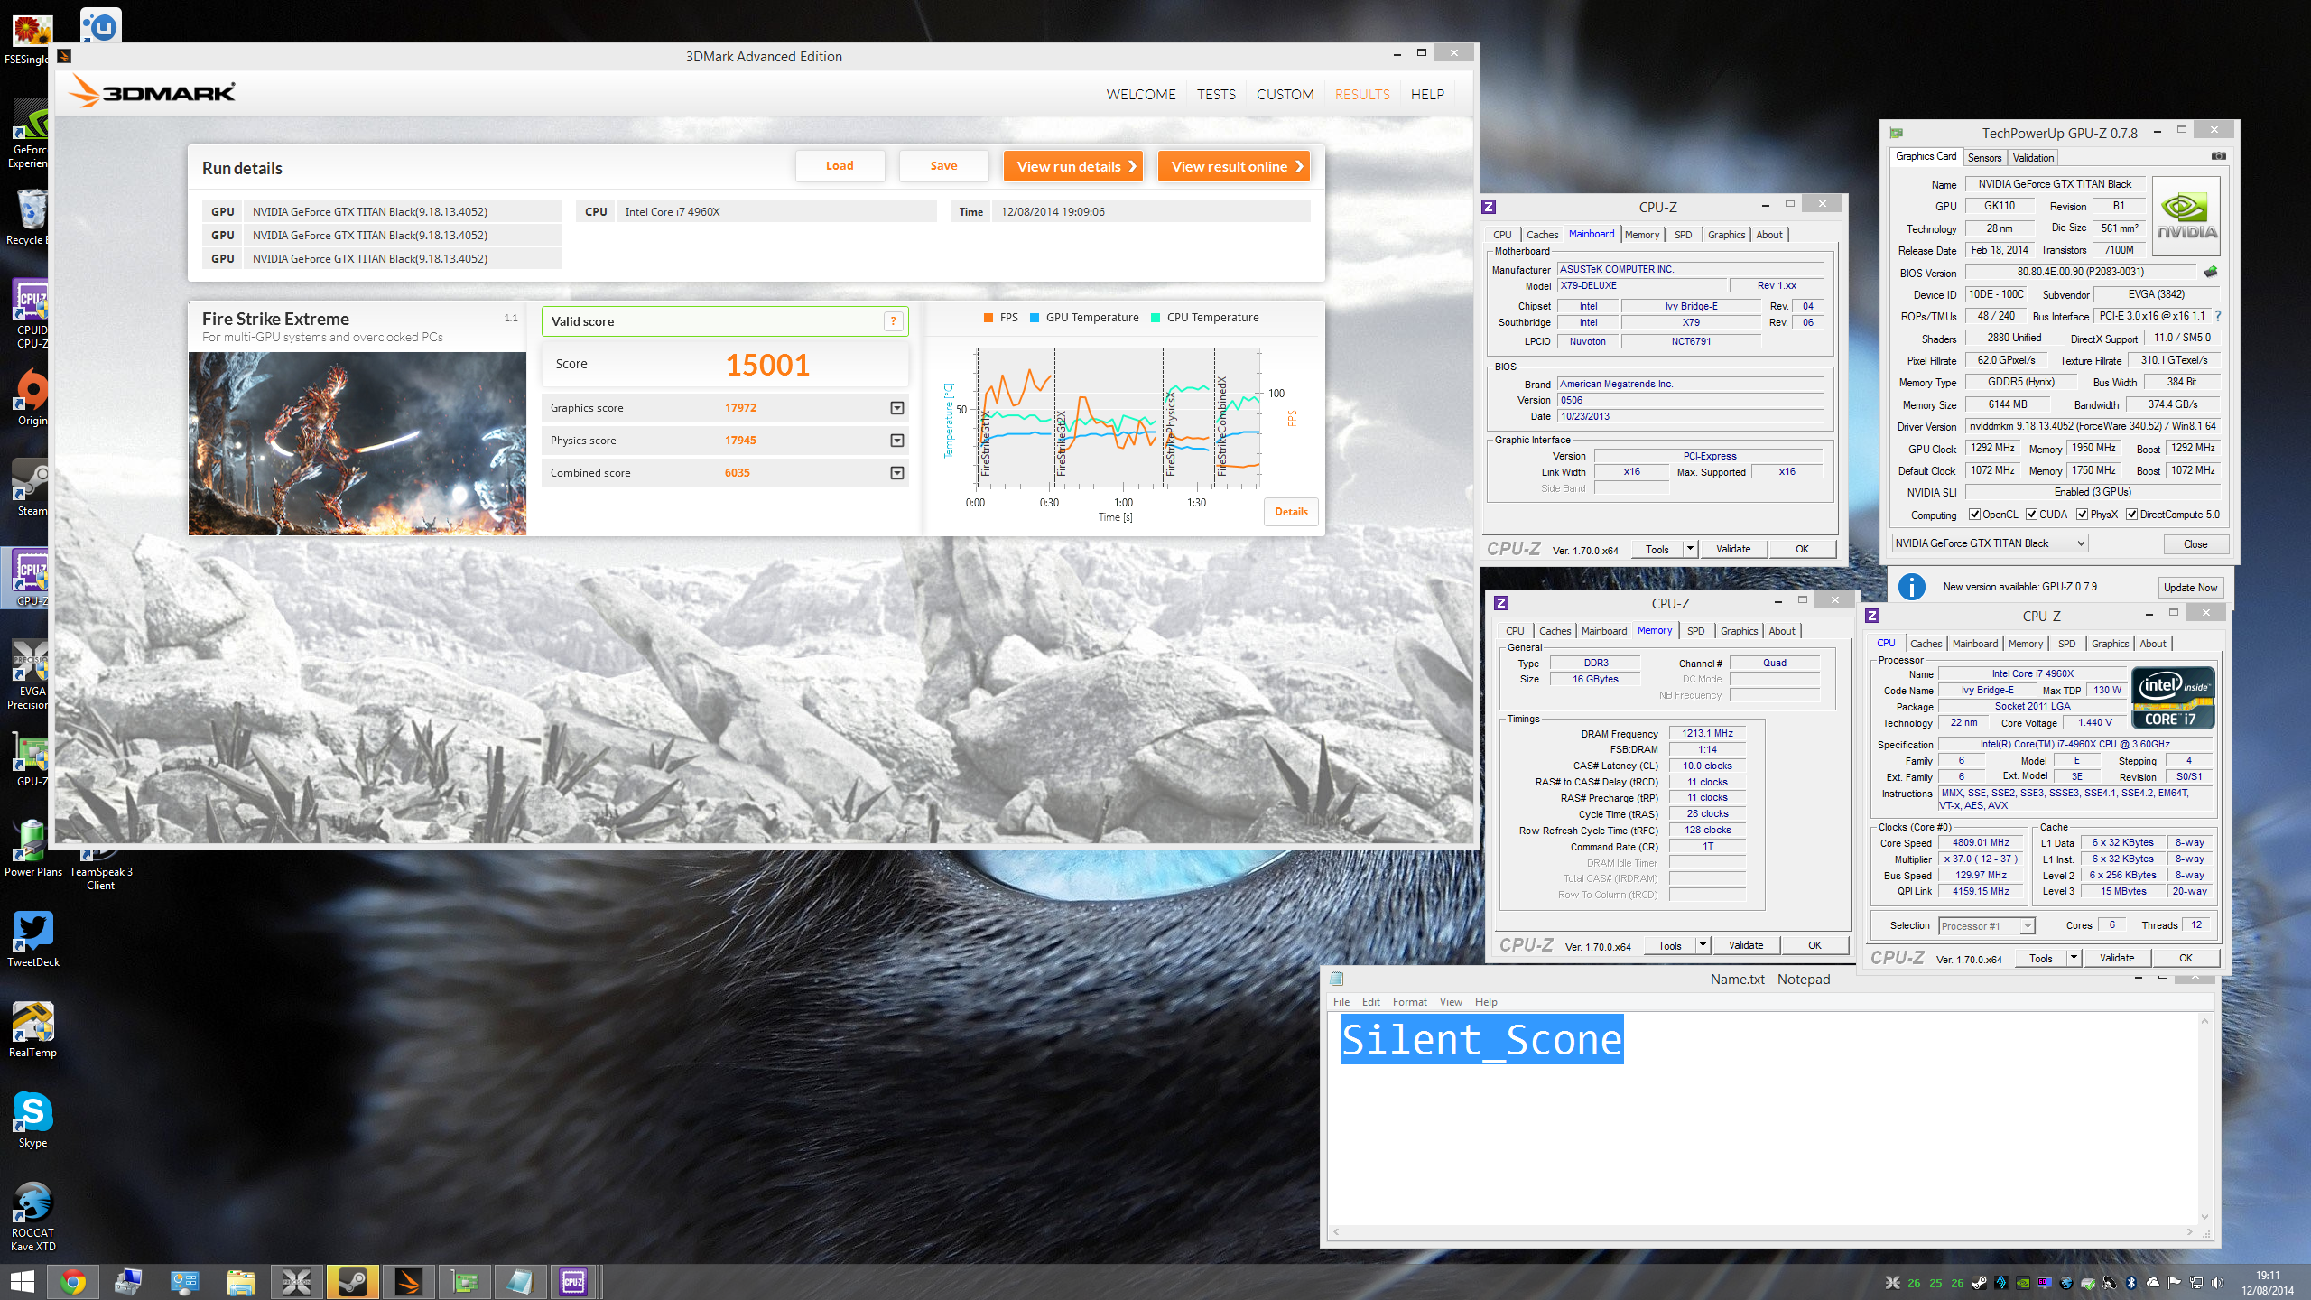Click the Windows Start button
Viewport: 2311px width, 1300px height.
pos(22,1282)
